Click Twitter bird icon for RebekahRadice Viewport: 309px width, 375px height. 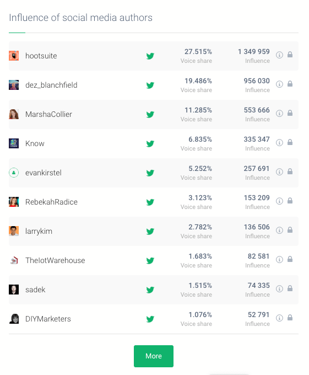[150, 202]
